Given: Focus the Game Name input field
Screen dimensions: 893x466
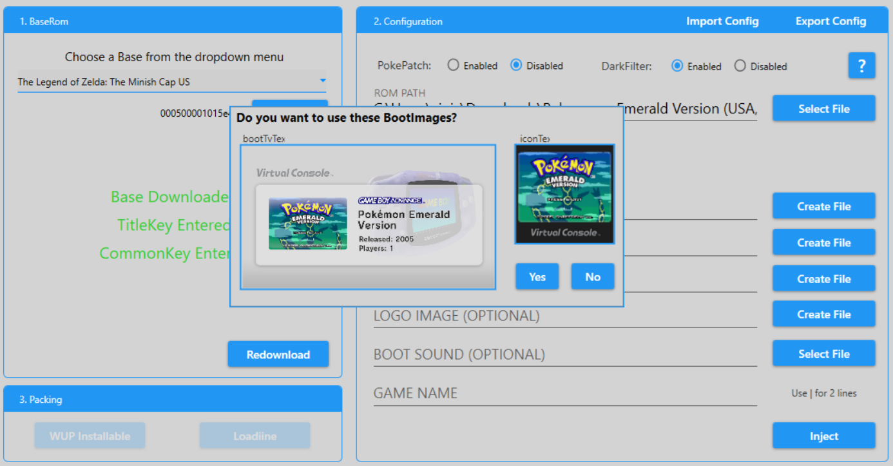Looking at the screenshot, I should [564, 393].
